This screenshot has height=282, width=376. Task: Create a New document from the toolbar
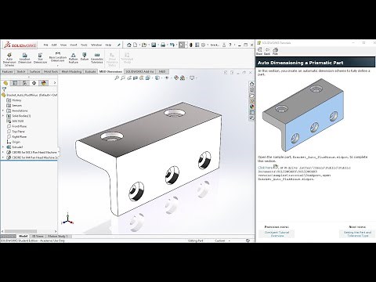click(x=136, y=45)
